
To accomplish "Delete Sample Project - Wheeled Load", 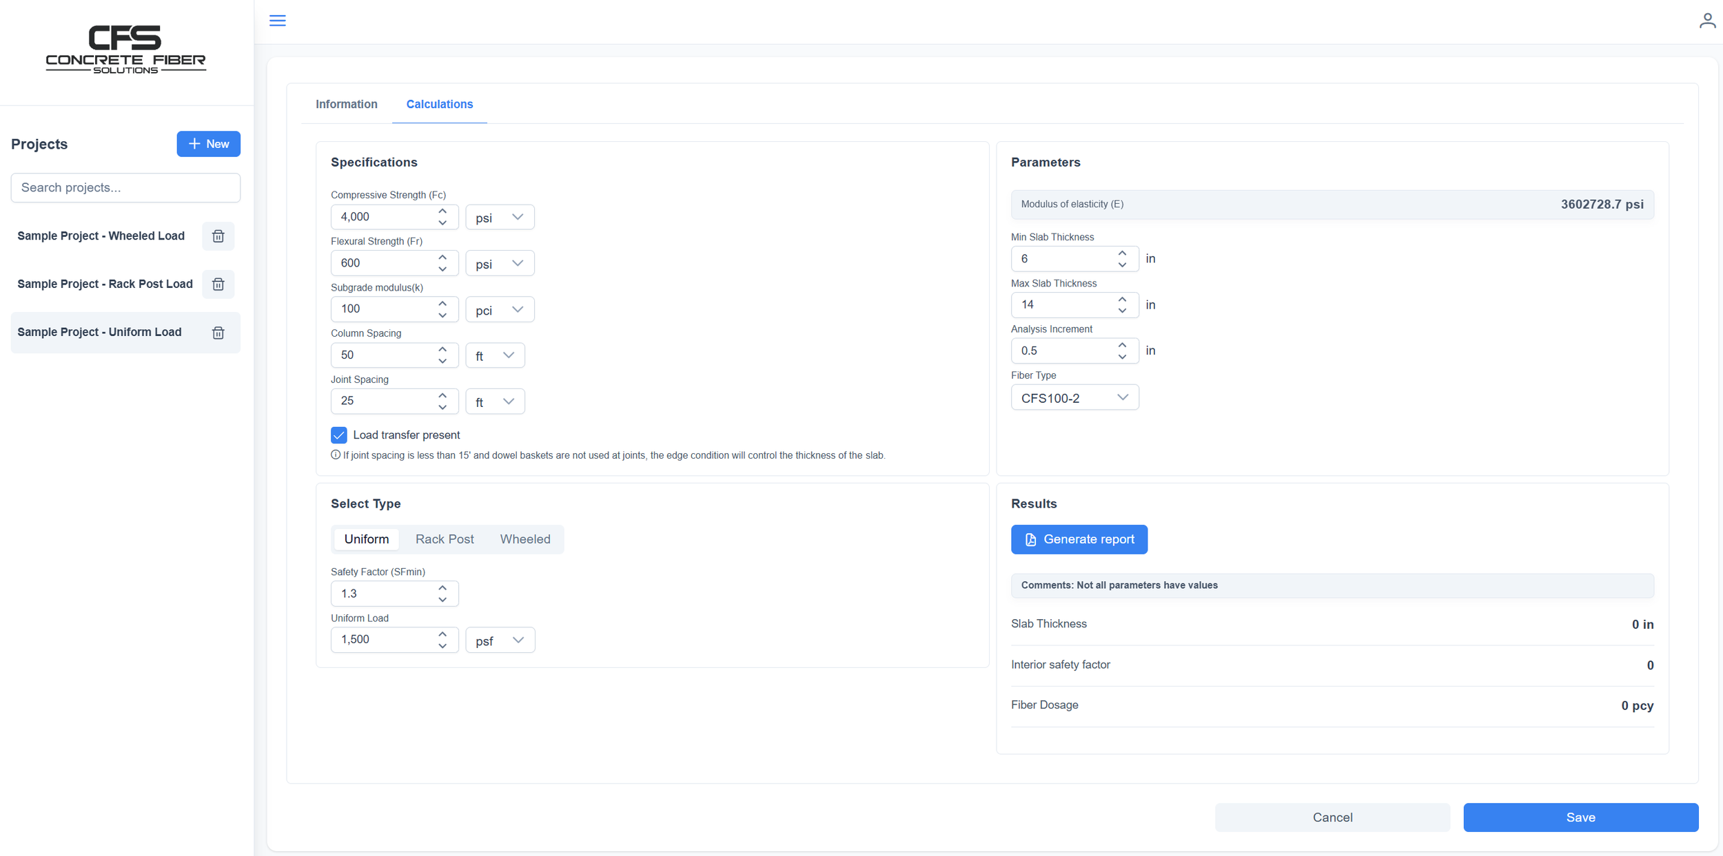I will point(218,236).
